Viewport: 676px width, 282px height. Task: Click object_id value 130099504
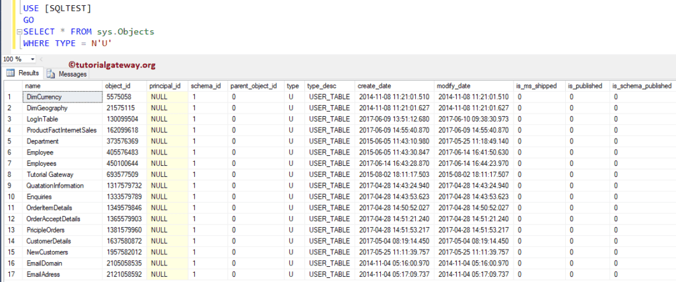[125, 119]
